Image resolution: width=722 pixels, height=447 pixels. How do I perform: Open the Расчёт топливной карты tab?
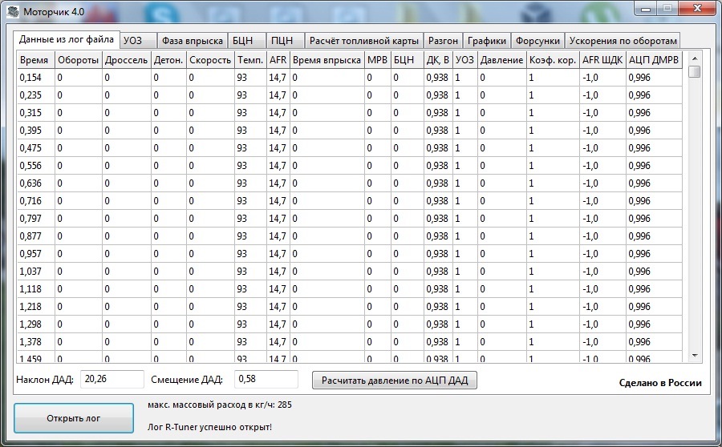coord(363,41)
